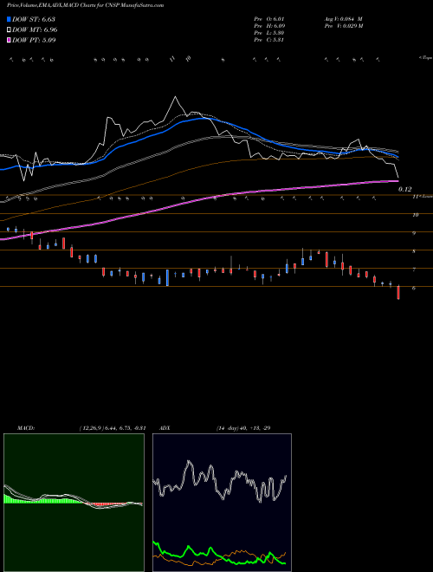Image resolution: width=433 pixels, height=572 pixels.
Task: Click the chart title mentioning MunafaSutra.com
Action: [x=85, y=5]
